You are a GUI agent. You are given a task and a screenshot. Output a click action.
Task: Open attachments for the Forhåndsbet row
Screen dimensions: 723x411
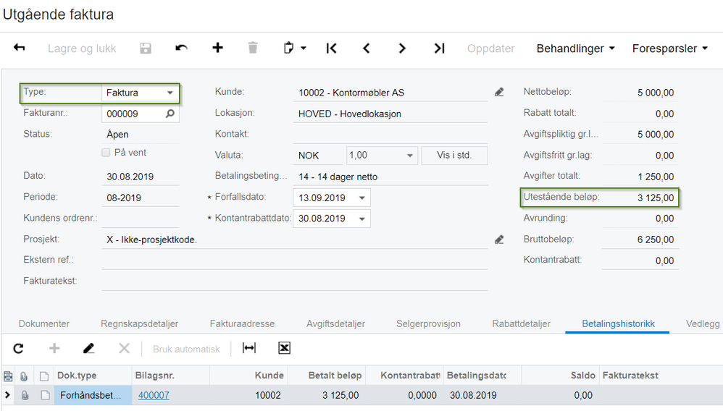(x=25, y=395)
